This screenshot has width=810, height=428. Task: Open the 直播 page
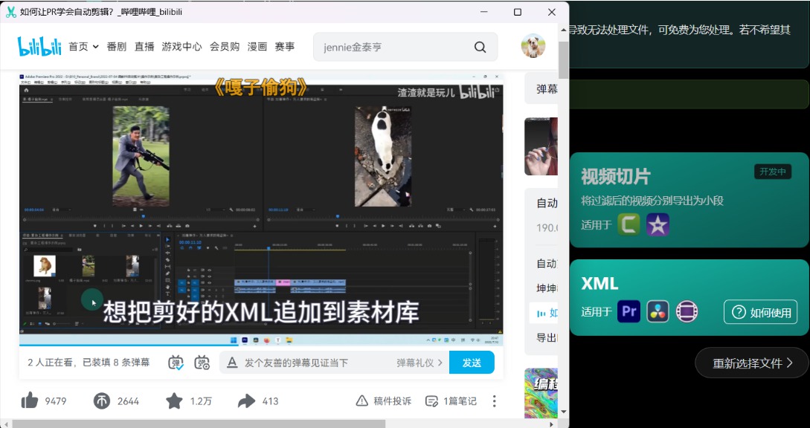point(144,47)
